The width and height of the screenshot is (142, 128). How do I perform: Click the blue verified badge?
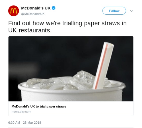pos(54,8)
